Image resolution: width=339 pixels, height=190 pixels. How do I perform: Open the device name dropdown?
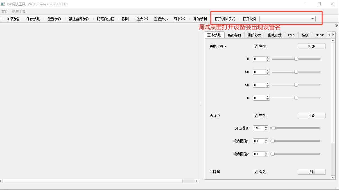[x=287, y=19]
